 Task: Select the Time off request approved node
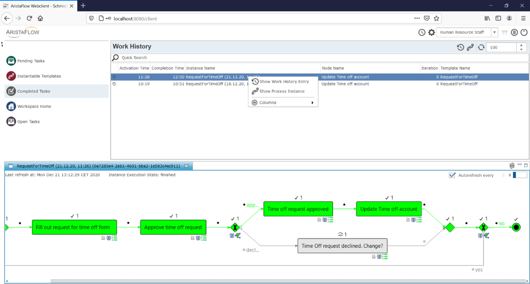(298, 209)
